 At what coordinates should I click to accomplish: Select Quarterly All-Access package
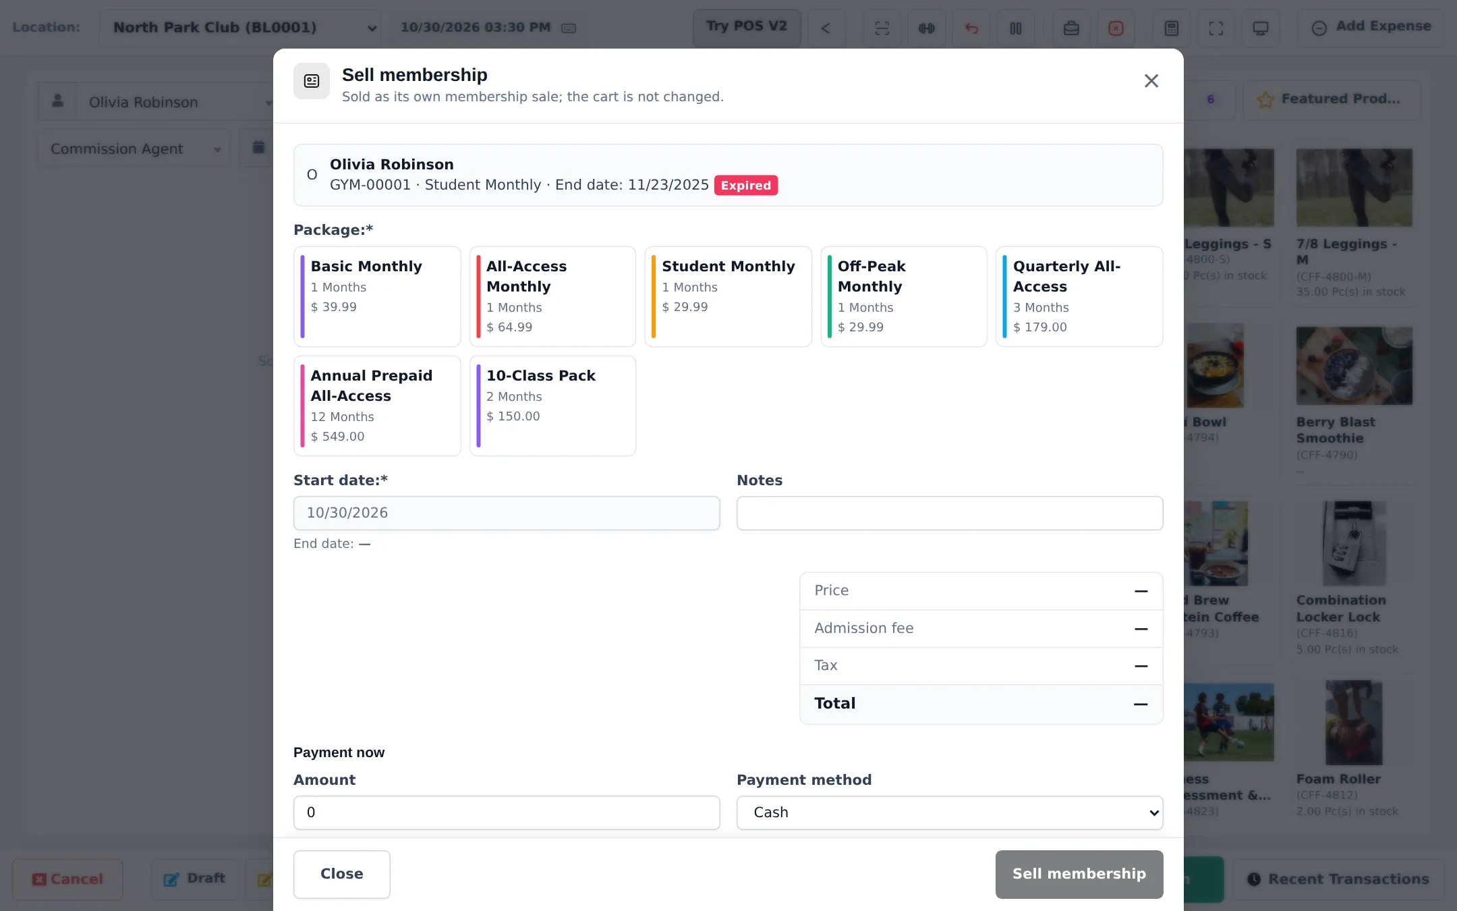coord(1079,296)
